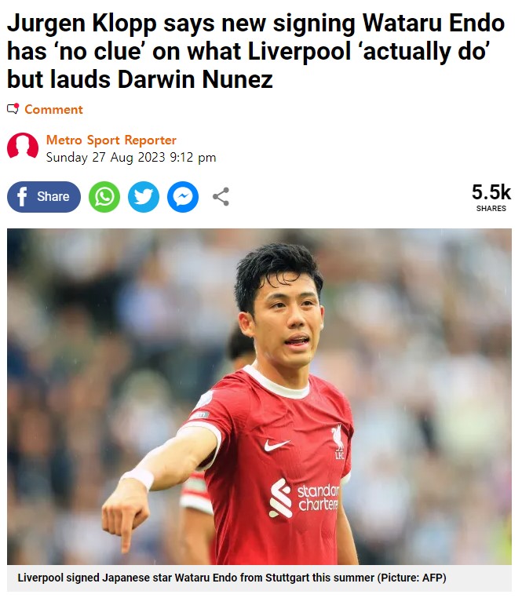Click the Jurgen Klopp article headline
Image resolution: width=522 pixels, height=598 pixels.
(256, 51)
